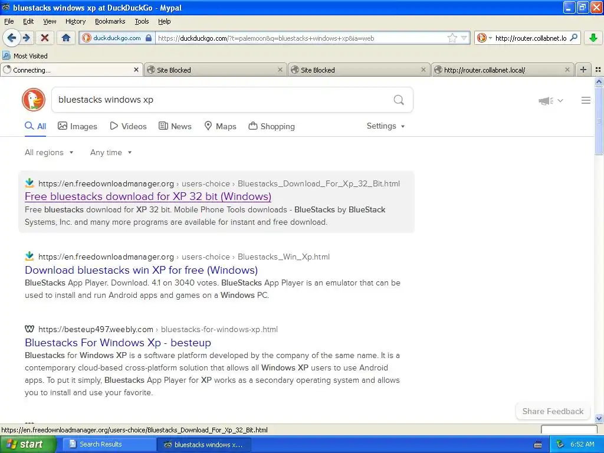This screenshot has height=453, width=604.
Task: Open a new tab with plus button
Action: [583, 70]
